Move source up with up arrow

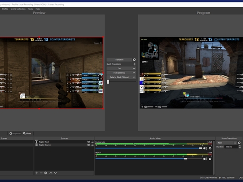51,173
